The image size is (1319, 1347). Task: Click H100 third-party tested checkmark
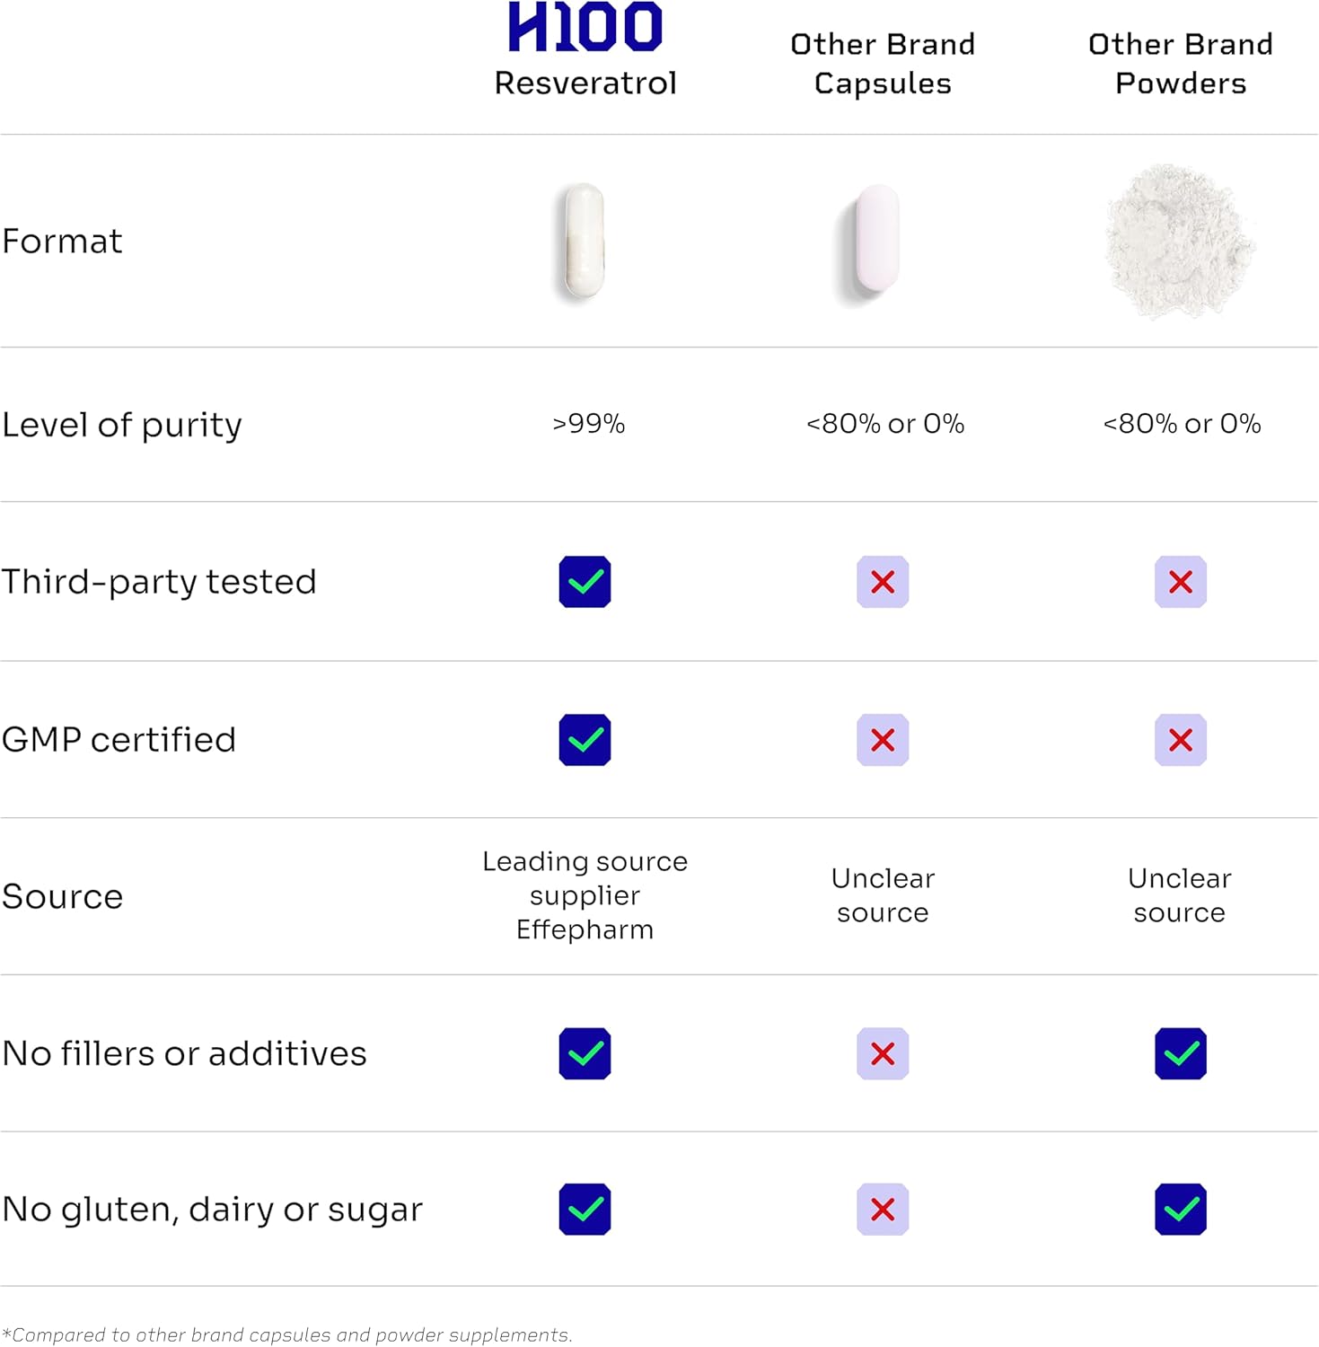[x=585, y=582]
